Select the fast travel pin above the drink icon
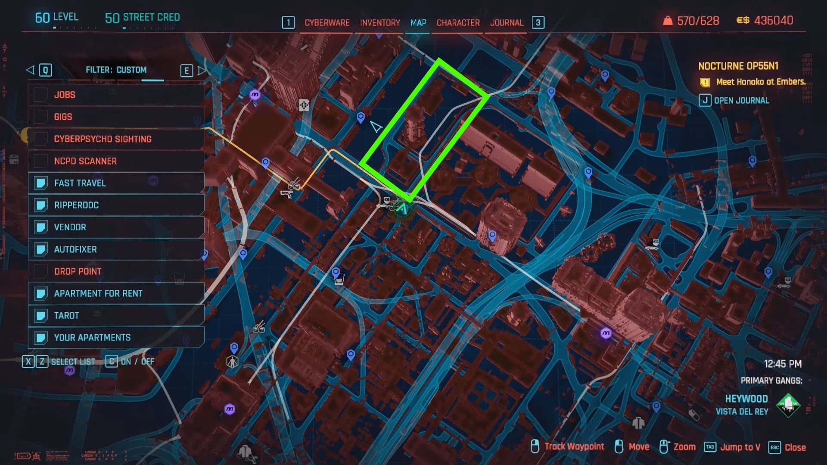Image resolution: width=827 pixels, height=465 pixels. (x=336, y=273)
